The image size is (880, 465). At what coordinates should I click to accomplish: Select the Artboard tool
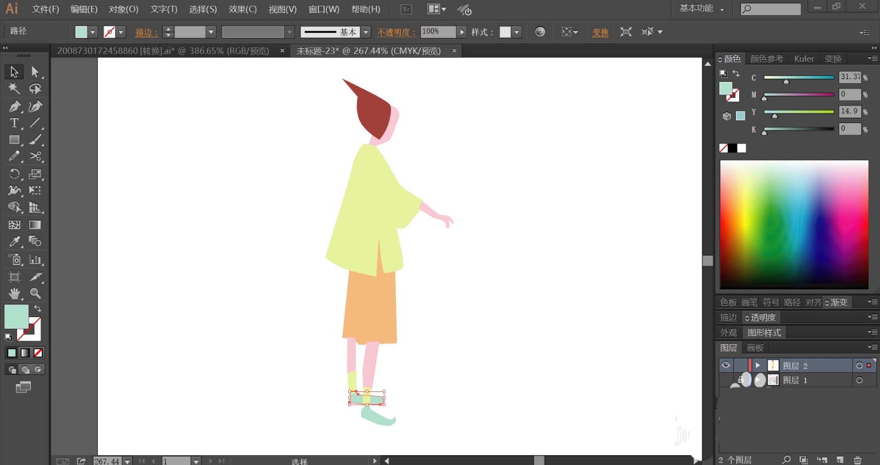pos(14,276)
